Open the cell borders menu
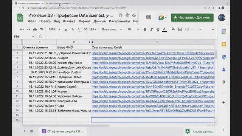Viewport: 242px width, 136px height. (180, 29)
